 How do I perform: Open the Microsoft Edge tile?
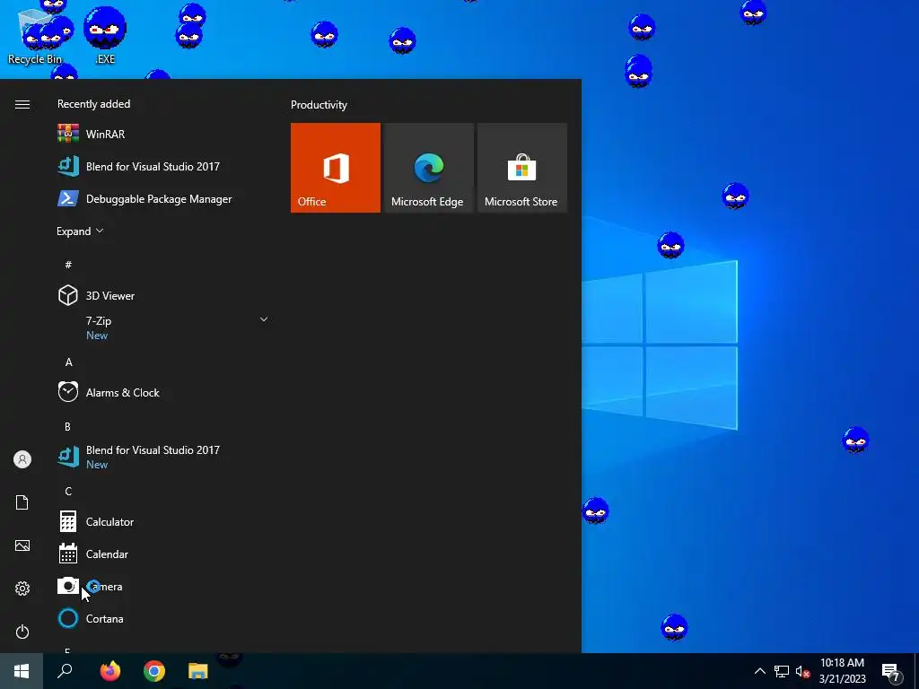428,168
